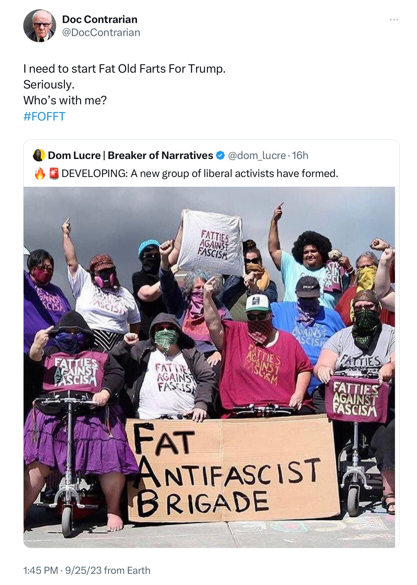The width and height of the screenshot is (417, 585).
Task: Click Dom Lucre's small avatar
Action: tap(39, 155)
